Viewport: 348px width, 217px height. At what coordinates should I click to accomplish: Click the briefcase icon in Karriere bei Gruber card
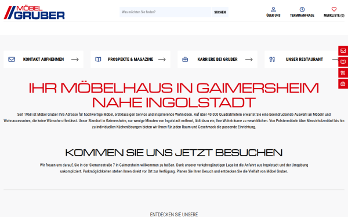[185, 60]
